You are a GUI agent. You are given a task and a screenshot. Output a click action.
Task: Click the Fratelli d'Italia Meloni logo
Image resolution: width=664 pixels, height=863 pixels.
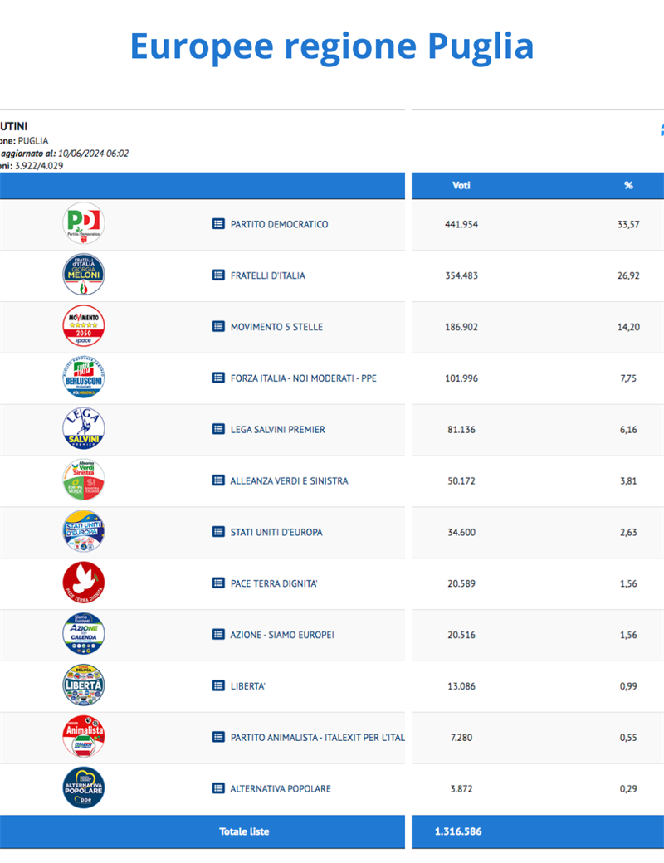coord(83,275)
